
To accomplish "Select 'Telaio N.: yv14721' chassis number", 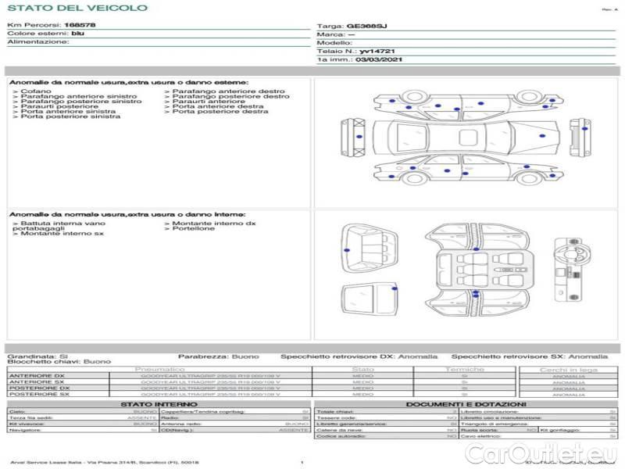I will 356,51.
